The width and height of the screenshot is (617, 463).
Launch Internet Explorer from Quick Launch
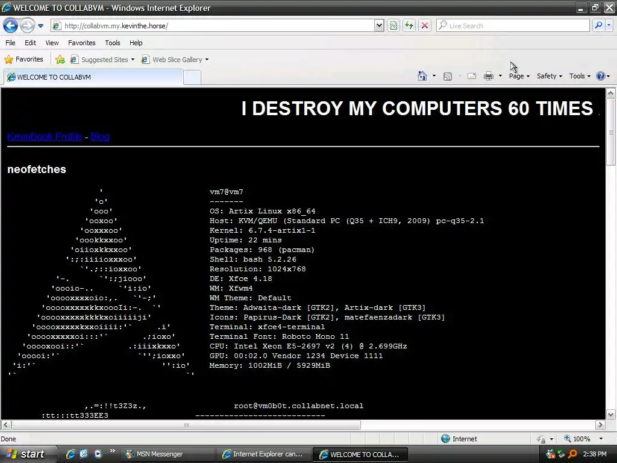click(70, 454)
